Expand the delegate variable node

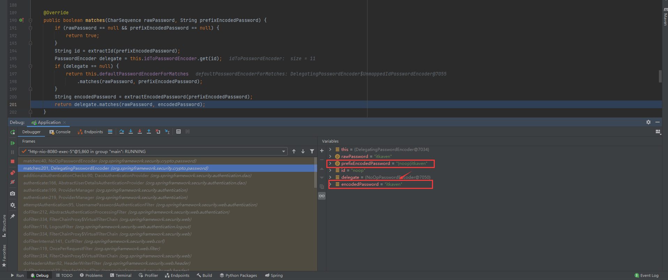330,177
